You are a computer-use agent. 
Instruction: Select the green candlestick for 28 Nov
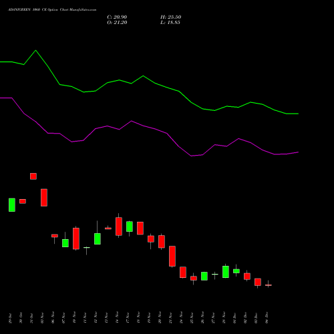point(226,272)
